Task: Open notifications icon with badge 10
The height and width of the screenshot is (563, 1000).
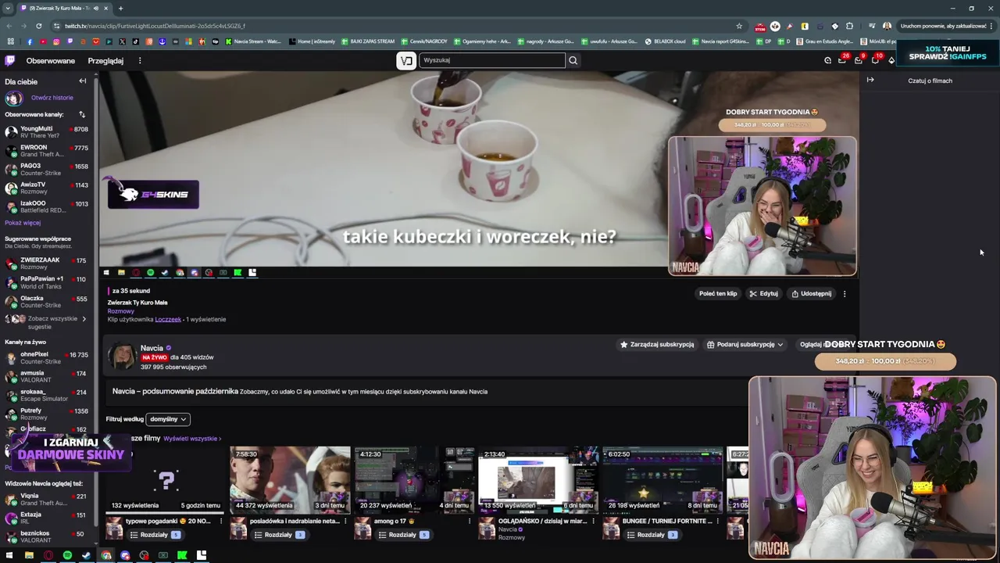Action: tap(875, 60)
